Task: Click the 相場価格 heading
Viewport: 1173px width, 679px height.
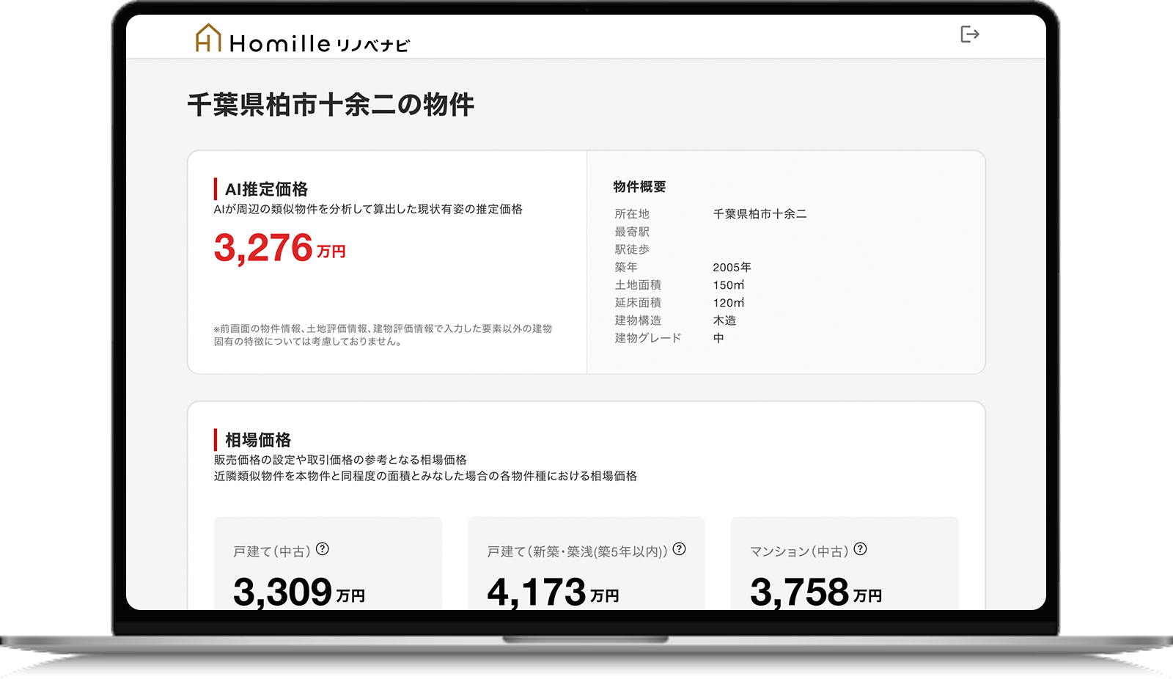Action: [258, 440]
